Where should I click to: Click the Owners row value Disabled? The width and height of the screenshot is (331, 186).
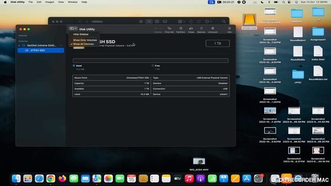(x=223, y=83)
